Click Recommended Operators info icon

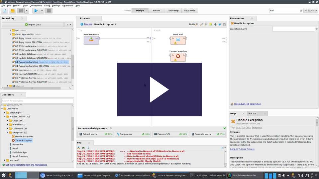111,128
